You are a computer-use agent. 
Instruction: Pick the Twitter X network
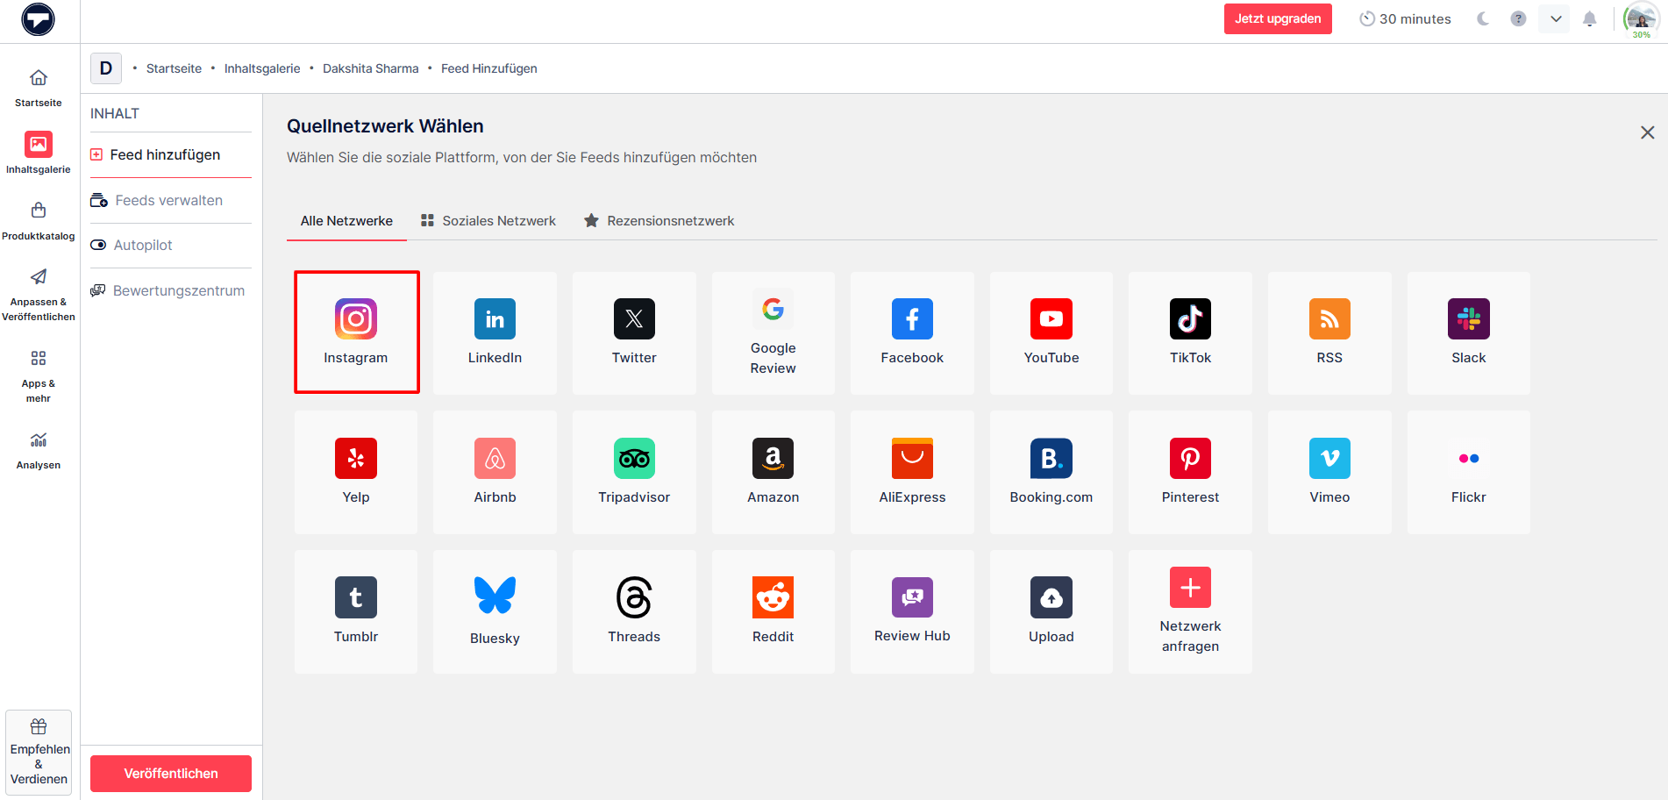[634, 332]
